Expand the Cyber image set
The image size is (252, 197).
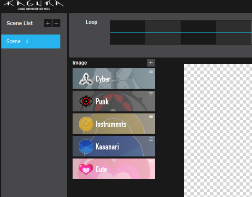coord(114,78)
